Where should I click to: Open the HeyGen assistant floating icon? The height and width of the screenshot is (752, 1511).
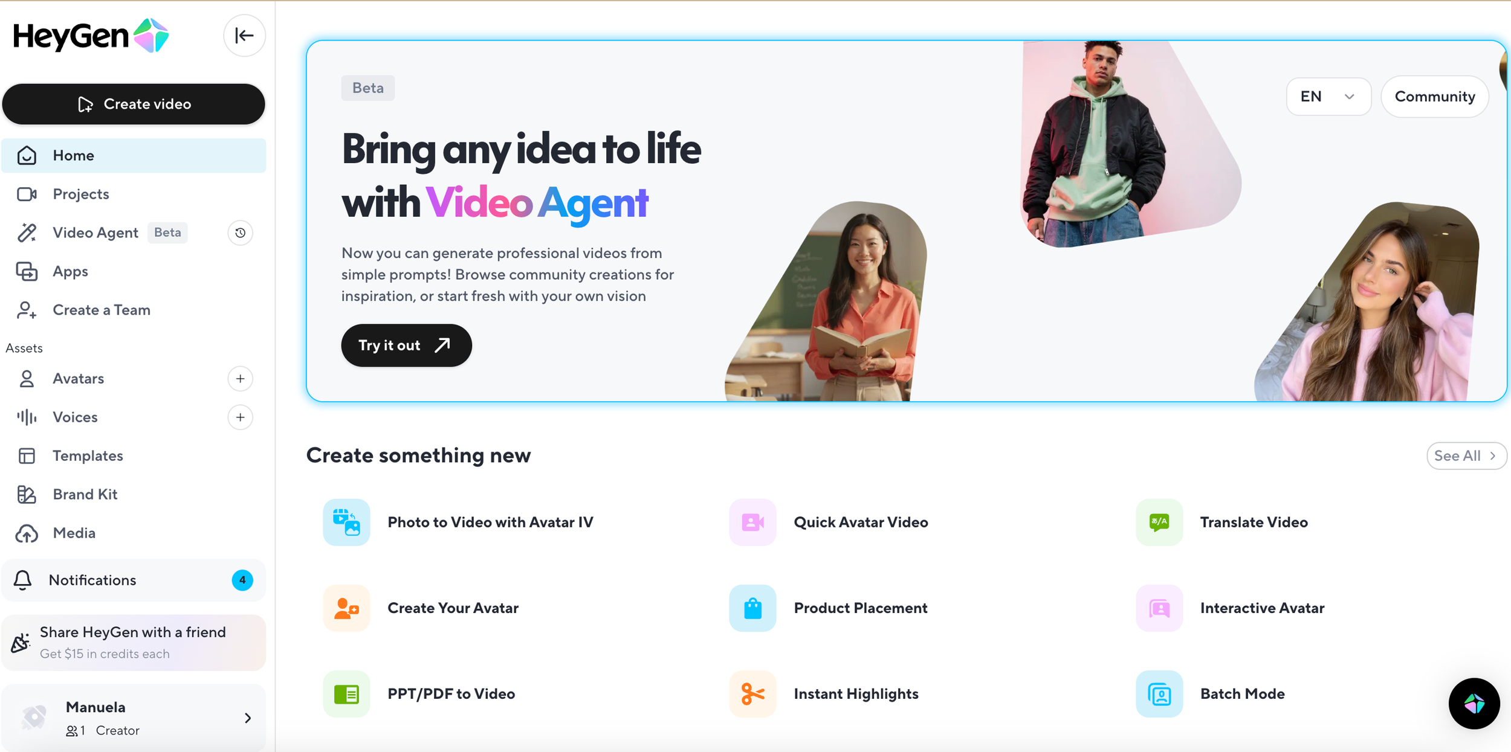(1474, 704)
